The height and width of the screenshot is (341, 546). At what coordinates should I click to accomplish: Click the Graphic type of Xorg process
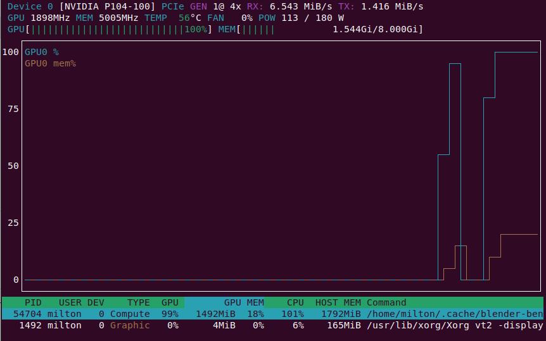tap(130, 325)
